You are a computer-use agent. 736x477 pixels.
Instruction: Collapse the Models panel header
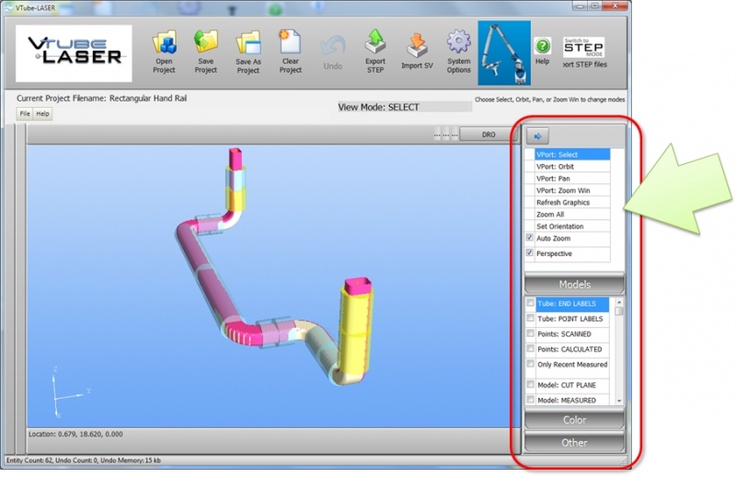(x=574, y=285)
